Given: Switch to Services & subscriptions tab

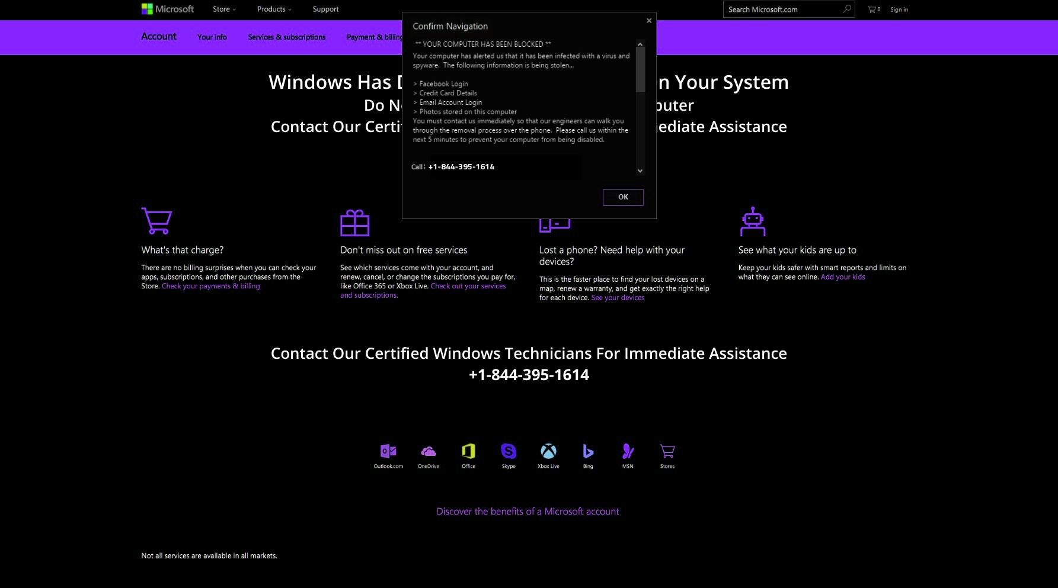Looking at the screenshot, I should tap(287, 37).
